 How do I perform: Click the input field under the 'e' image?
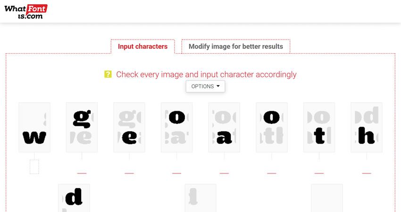point(129,170)
